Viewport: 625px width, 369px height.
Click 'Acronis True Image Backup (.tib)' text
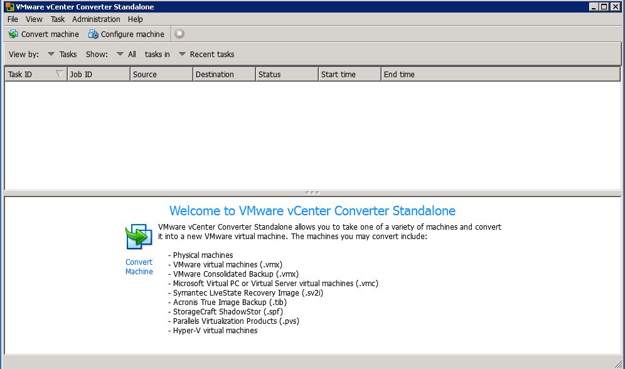tap(230, 302)
